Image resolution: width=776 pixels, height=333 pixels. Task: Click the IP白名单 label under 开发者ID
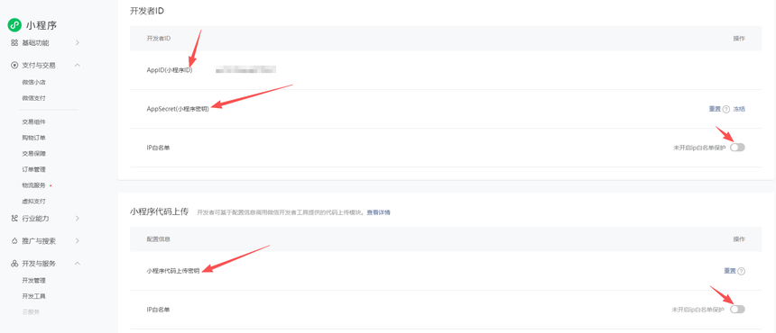(158, 148)
